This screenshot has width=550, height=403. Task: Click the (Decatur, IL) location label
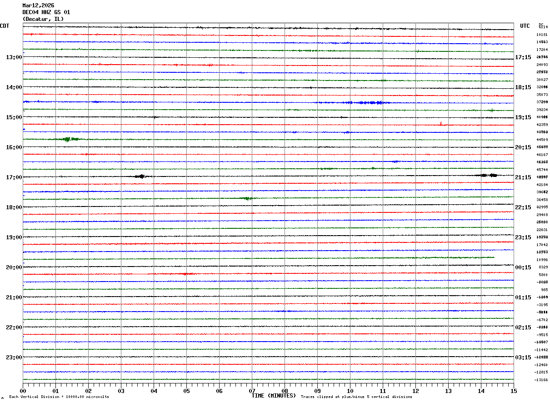pos(43,19)
